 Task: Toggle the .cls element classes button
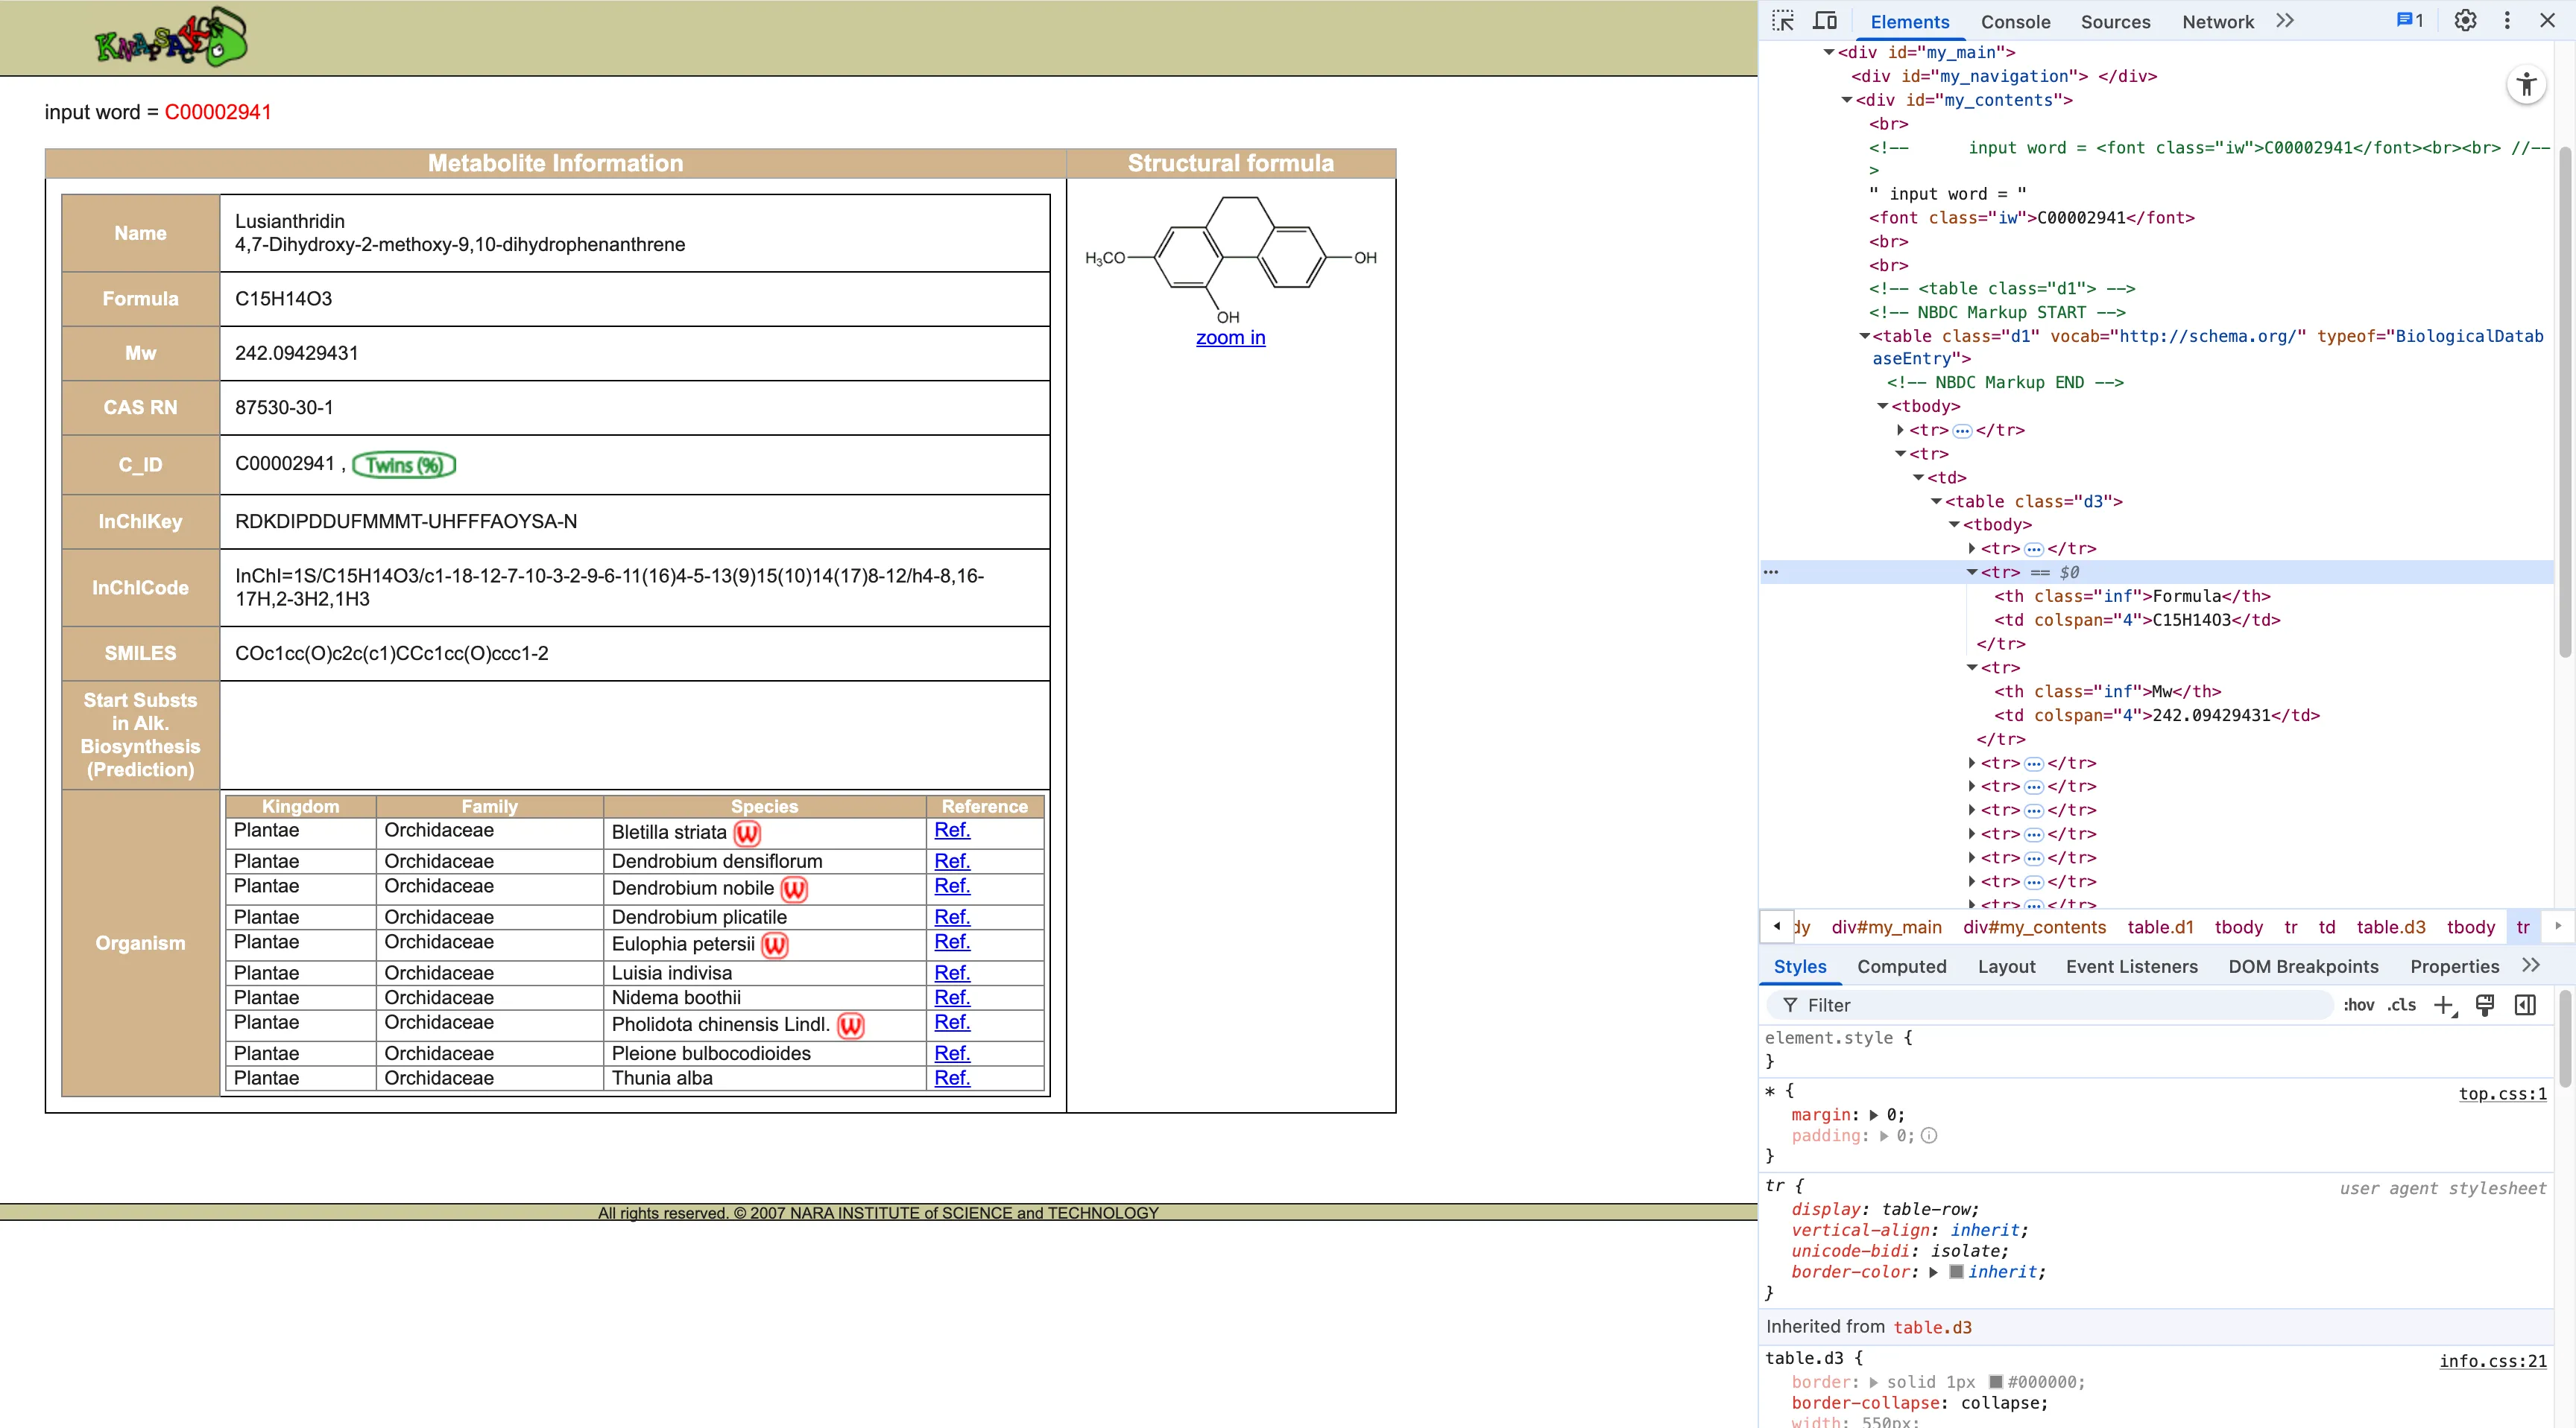pos(2401,1006)
